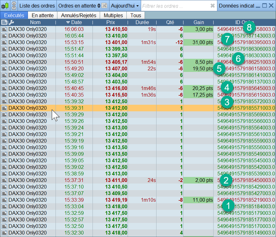
Task: Click the chain link icon
Action: pos(13,6)
